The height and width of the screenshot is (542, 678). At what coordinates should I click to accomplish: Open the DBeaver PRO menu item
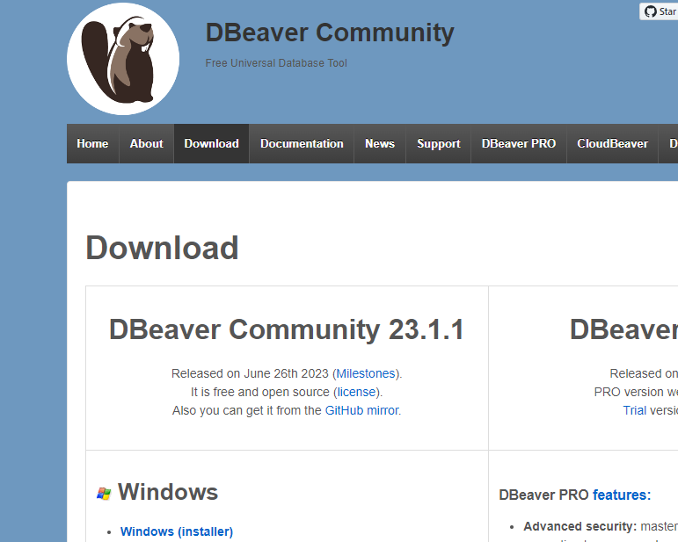519,143
